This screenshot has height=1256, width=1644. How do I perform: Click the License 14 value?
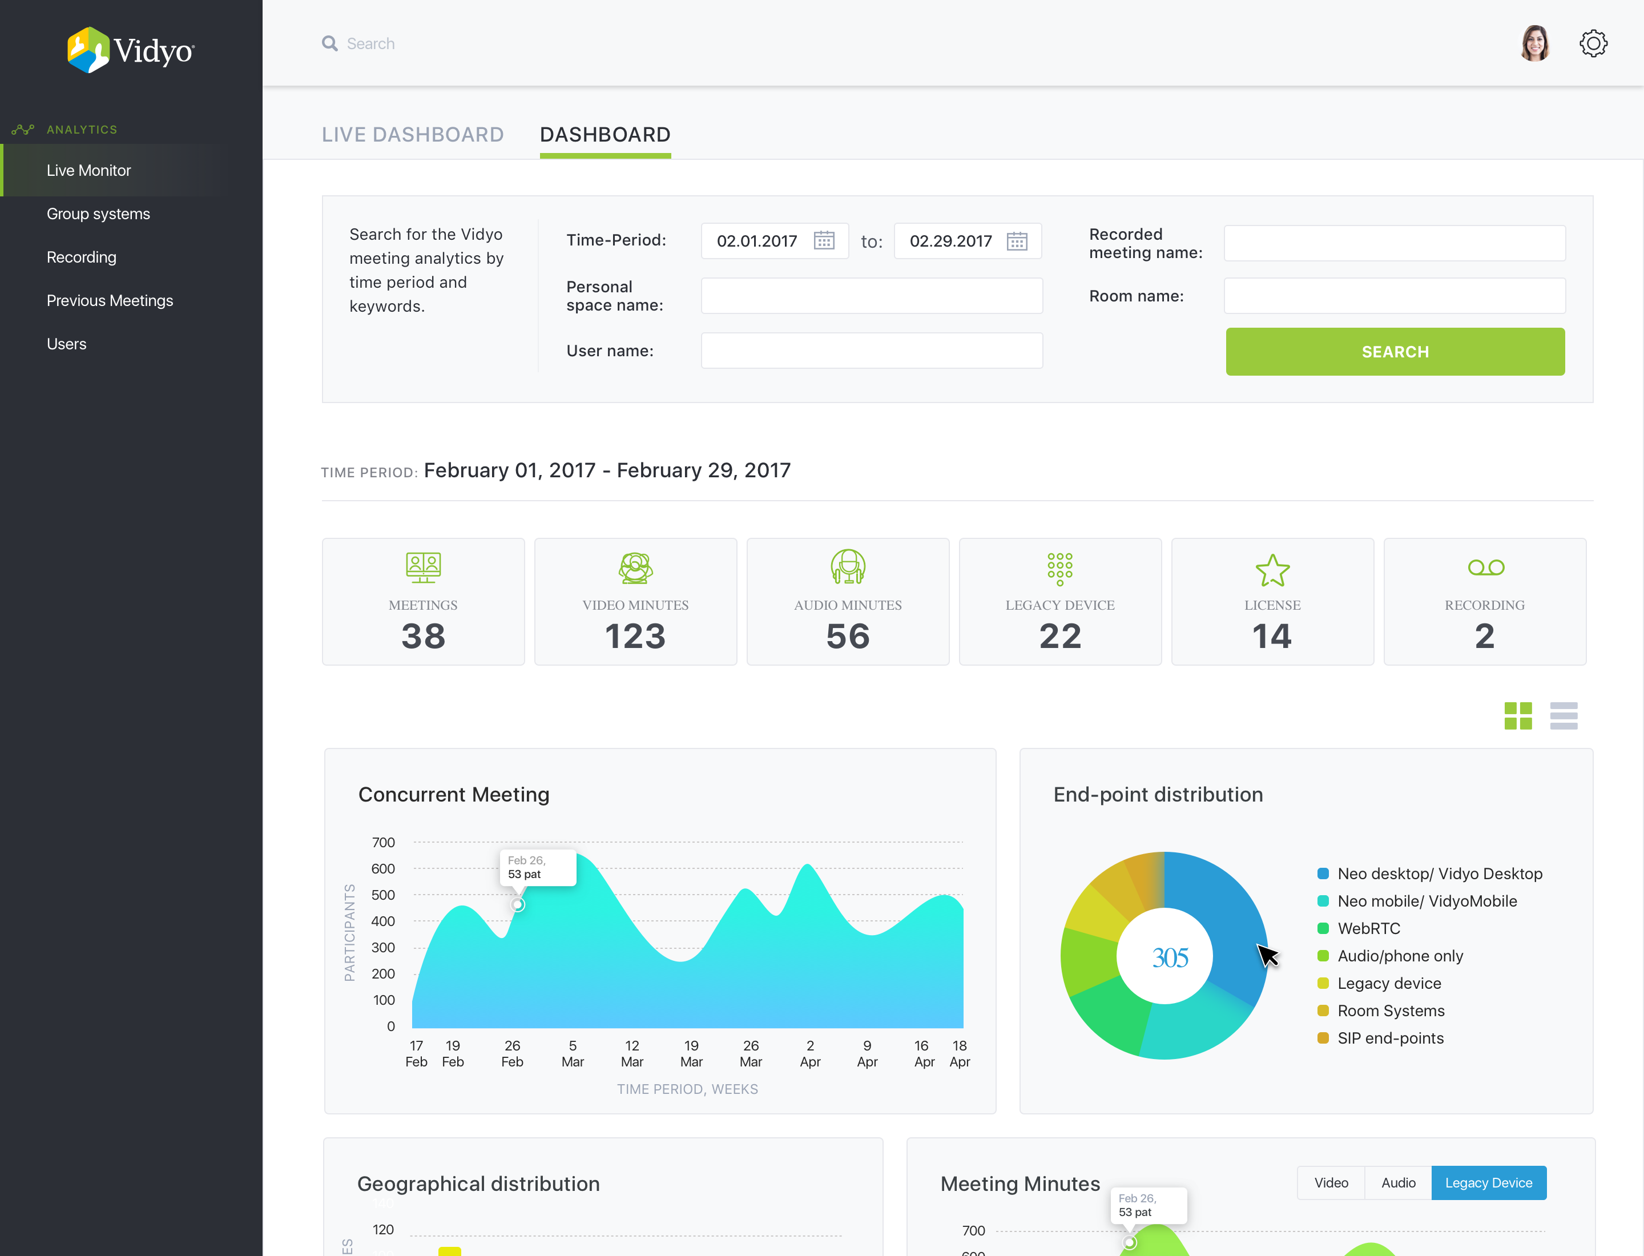pos(1272,636)
